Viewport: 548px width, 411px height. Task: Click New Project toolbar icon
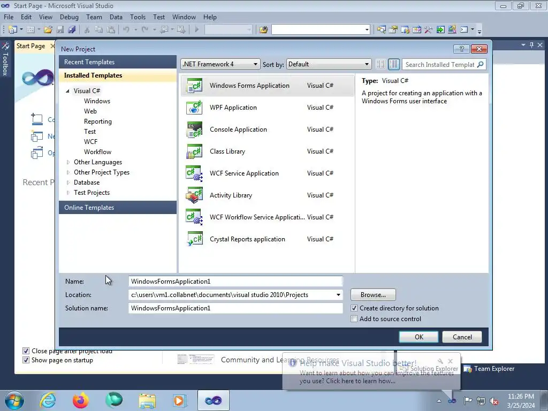13,30
